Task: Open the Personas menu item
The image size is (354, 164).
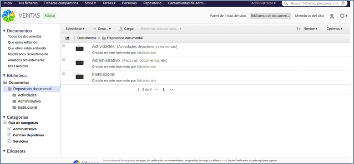Action: 129,3
